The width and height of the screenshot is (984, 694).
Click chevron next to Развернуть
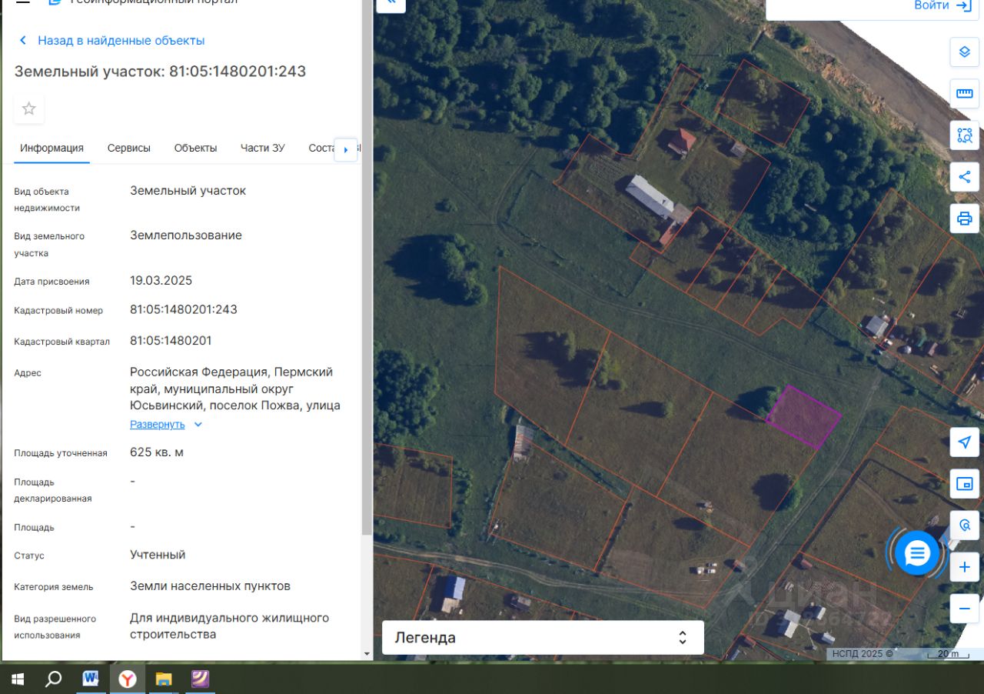(x=198, y=424)
